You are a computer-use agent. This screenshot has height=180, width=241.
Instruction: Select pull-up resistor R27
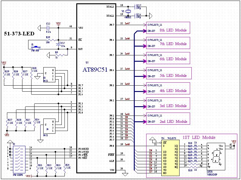pyautogui.click(x=7, y=123)
